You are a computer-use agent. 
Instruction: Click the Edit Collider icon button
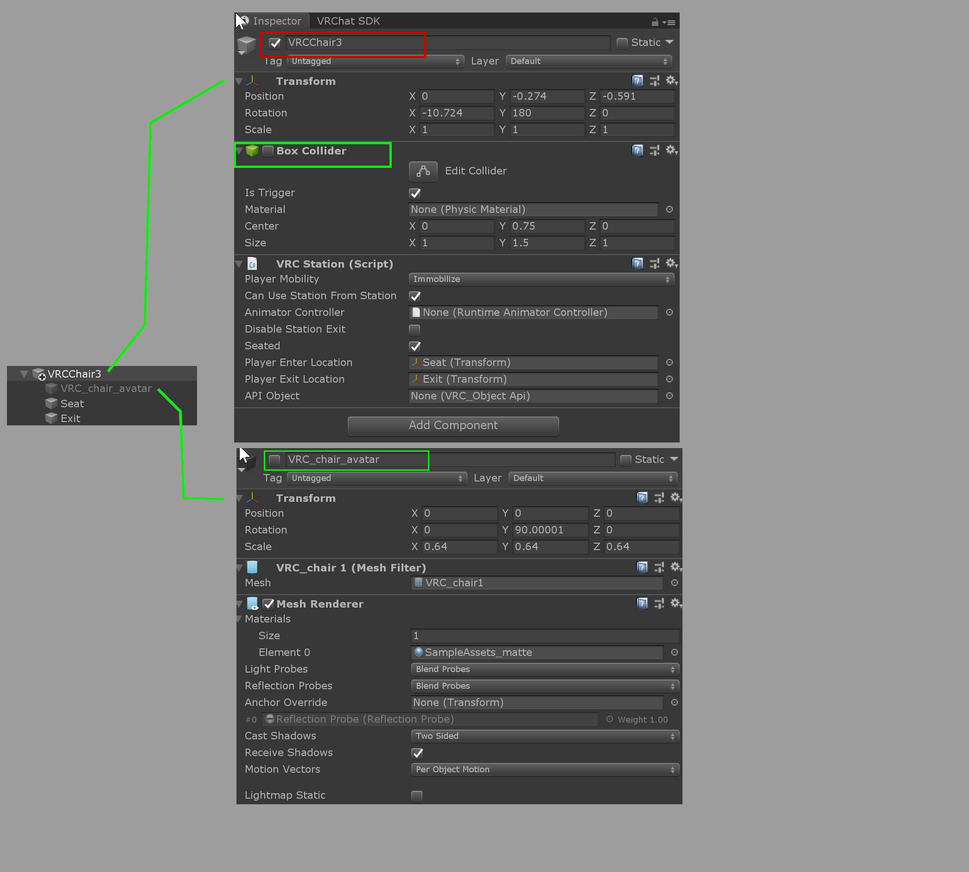423,171
